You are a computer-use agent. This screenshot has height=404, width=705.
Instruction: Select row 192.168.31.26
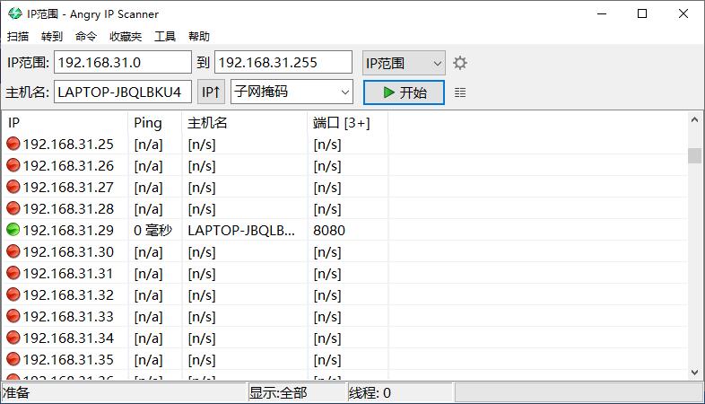tap(344, 165)
